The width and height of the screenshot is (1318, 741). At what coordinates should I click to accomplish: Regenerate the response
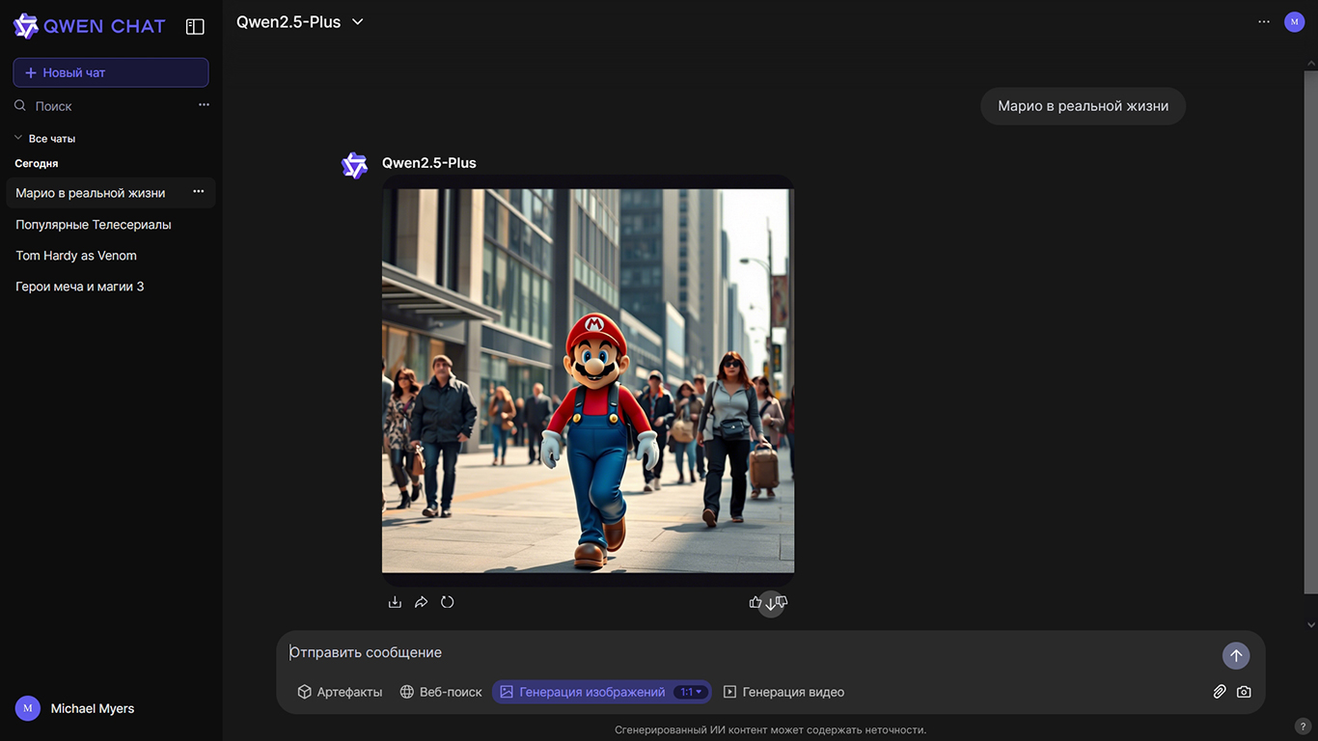click(448, 602)
